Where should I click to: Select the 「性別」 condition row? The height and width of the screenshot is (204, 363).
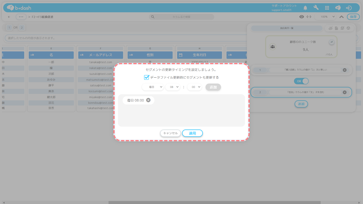pos(301,92)
